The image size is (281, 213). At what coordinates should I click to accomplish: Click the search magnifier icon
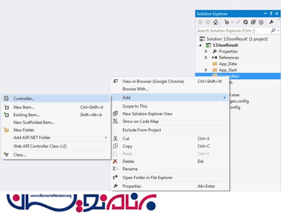(x=273, y=30)
